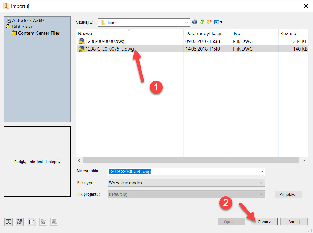Click the binoculars find icon
Viewport: 313px width, 233px height.
pos(20,222)
